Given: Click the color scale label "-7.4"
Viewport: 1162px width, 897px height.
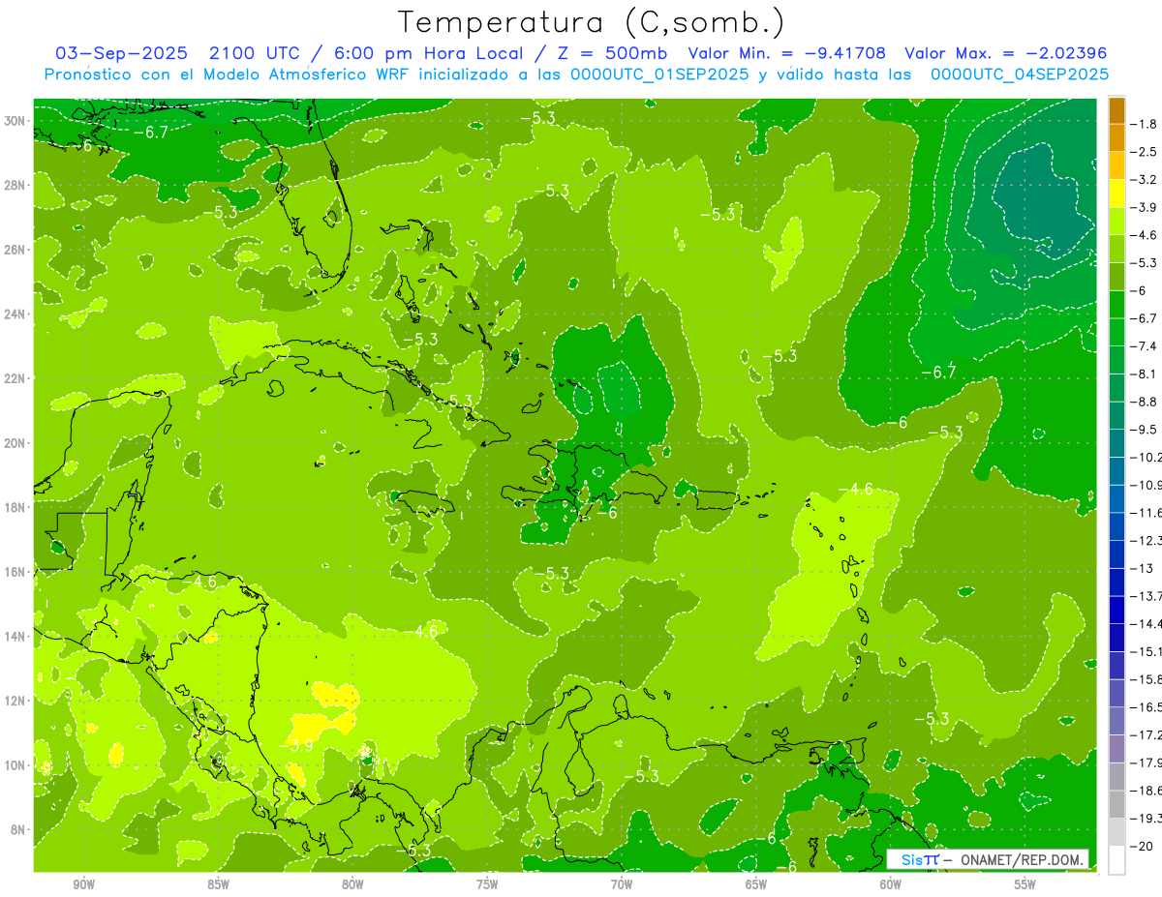Looking at the screenshot, I should [1145, 346].
